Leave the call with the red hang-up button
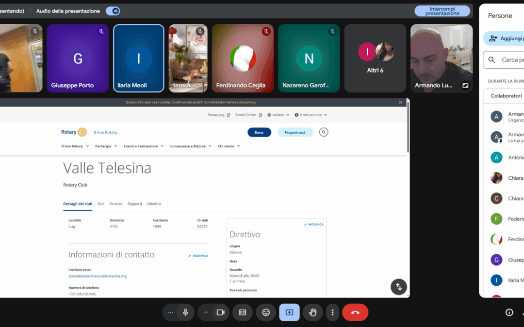 click(355, 312)
